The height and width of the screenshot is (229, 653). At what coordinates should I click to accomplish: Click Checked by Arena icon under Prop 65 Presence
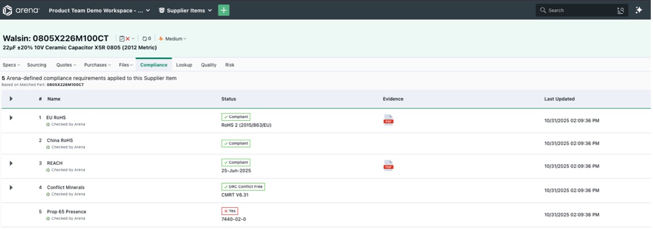[48, 219]
